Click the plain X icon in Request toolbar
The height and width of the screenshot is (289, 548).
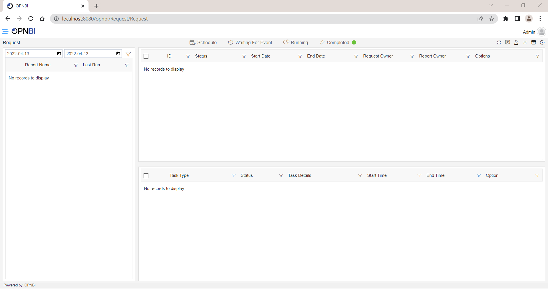point(525,42)
